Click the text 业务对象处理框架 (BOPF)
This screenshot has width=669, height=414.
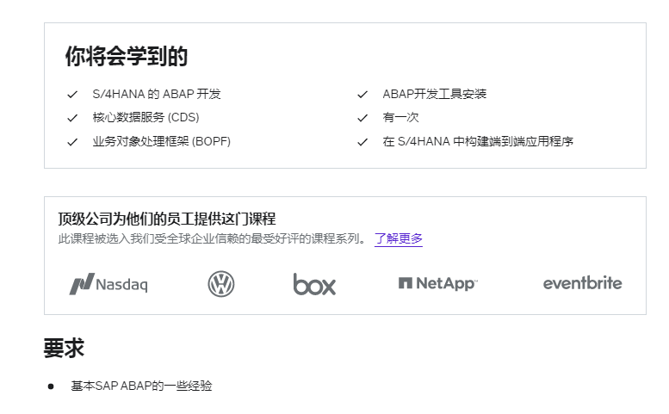tap(162, 141)
